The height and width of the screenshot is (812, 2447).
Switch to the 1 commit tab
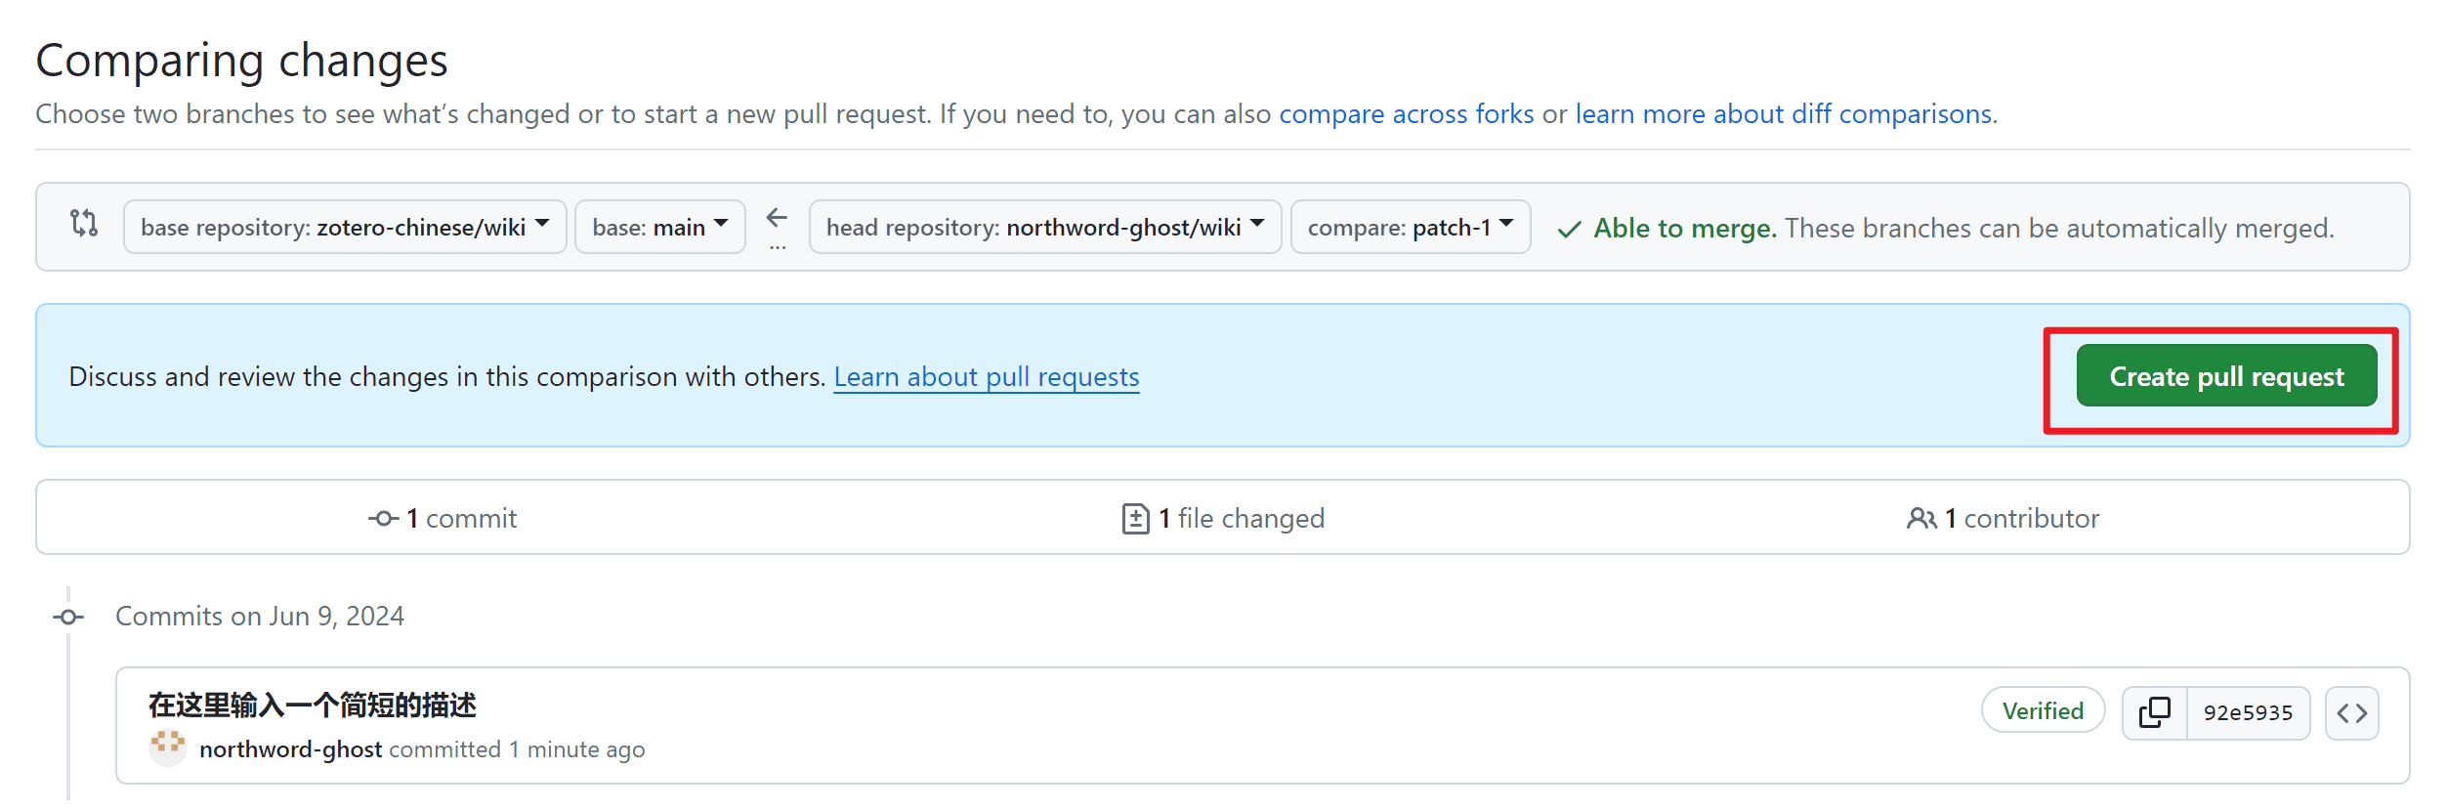[443, 519]
